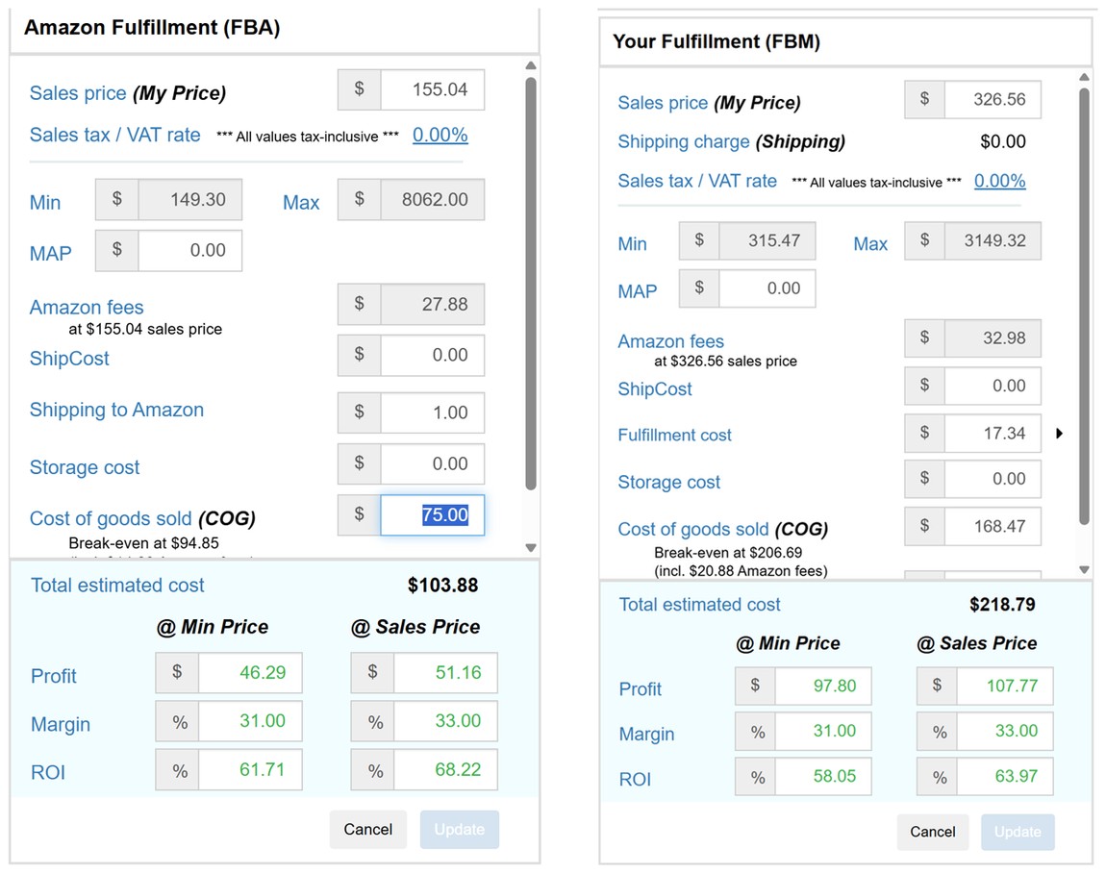Click FBA Profit at Sales Price 51.16

click(x=446, y=673)
